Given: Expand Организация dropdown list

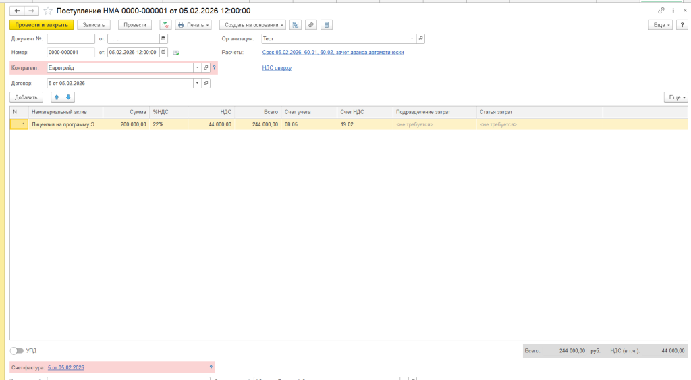Looking at the screenshot, I should point(412,38).
